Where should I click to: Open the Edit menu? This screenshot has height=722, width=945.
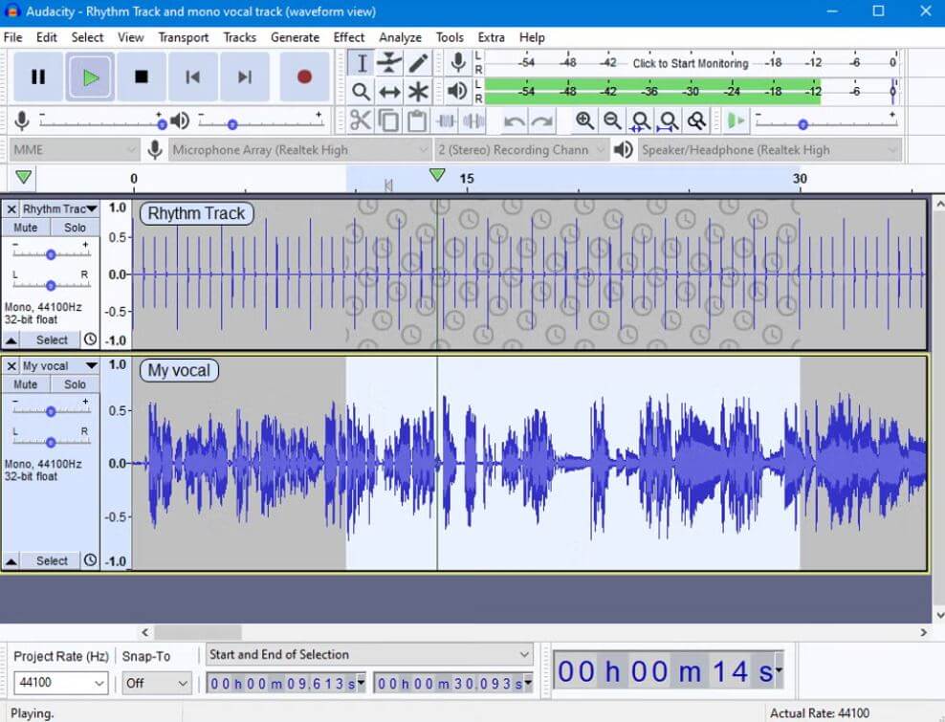(47, 37)
